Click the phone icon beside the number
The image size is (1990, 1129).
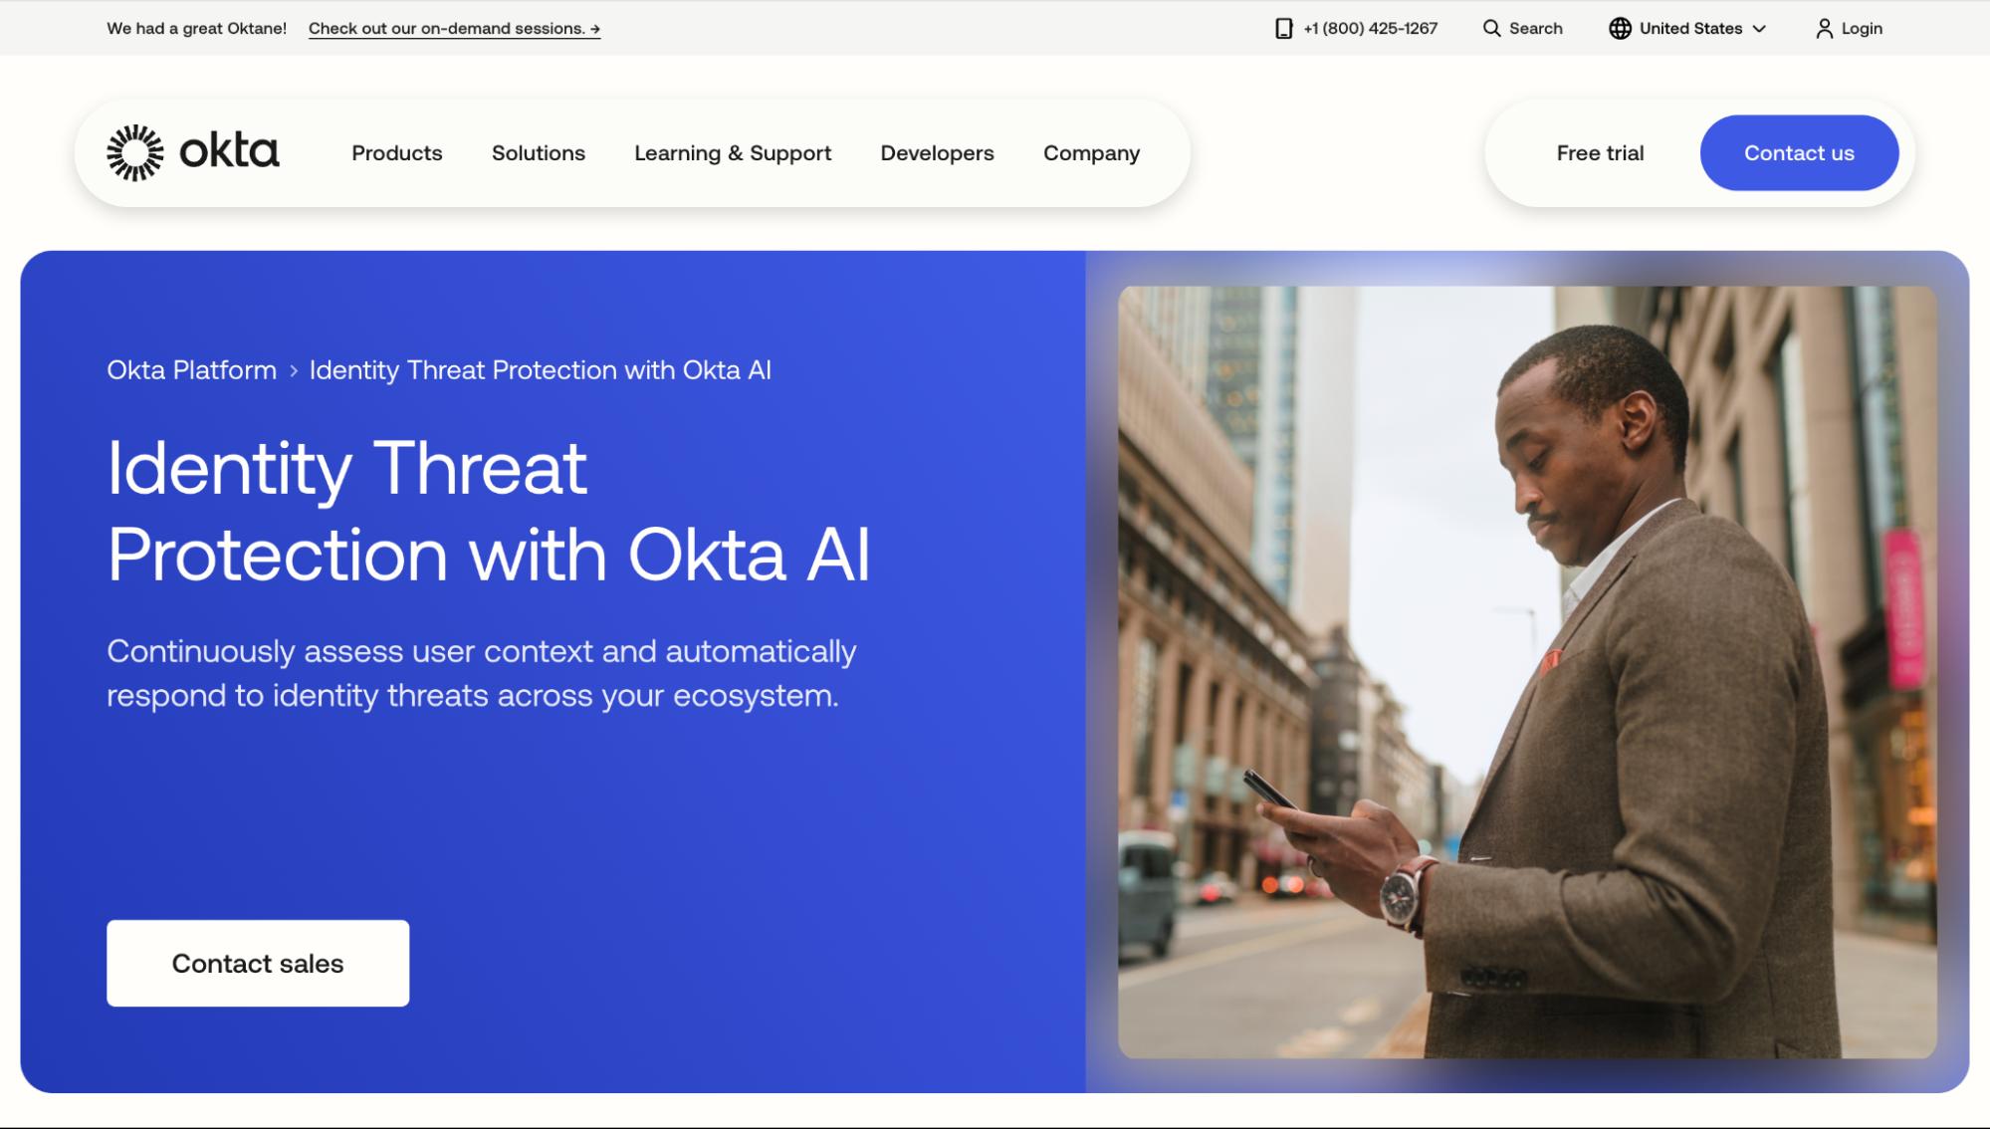[1283, 29]
